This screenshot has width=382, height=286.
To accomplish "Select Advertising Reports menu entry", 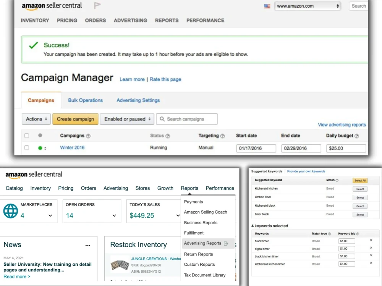I will (x=208, y=243).
